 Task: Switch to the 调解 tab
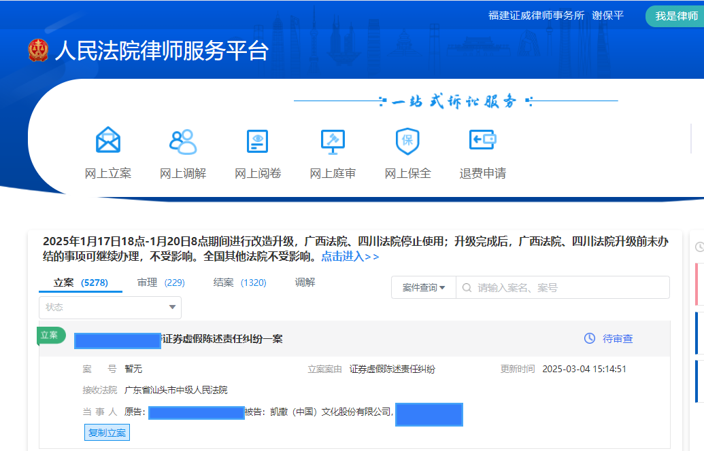305,283
